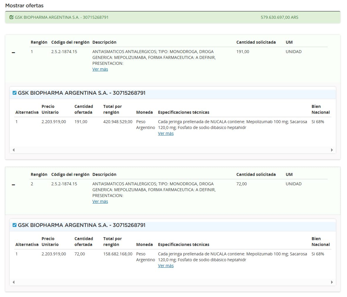
Task: Select the 579.630.697,00 ARS total amount
Action: pos(279,17)
